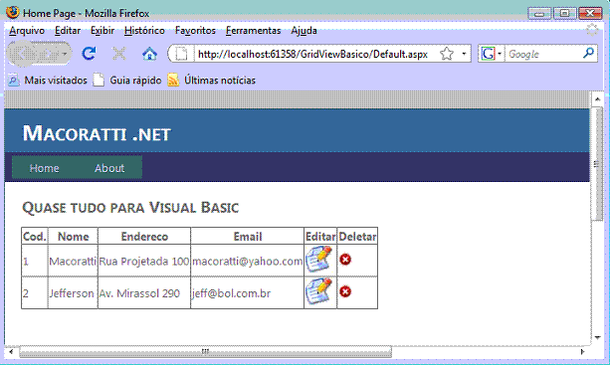Viewport: 610px width, 365px height.
Task: Click the back navigation arrow
Action: click(x=23, y=54)
